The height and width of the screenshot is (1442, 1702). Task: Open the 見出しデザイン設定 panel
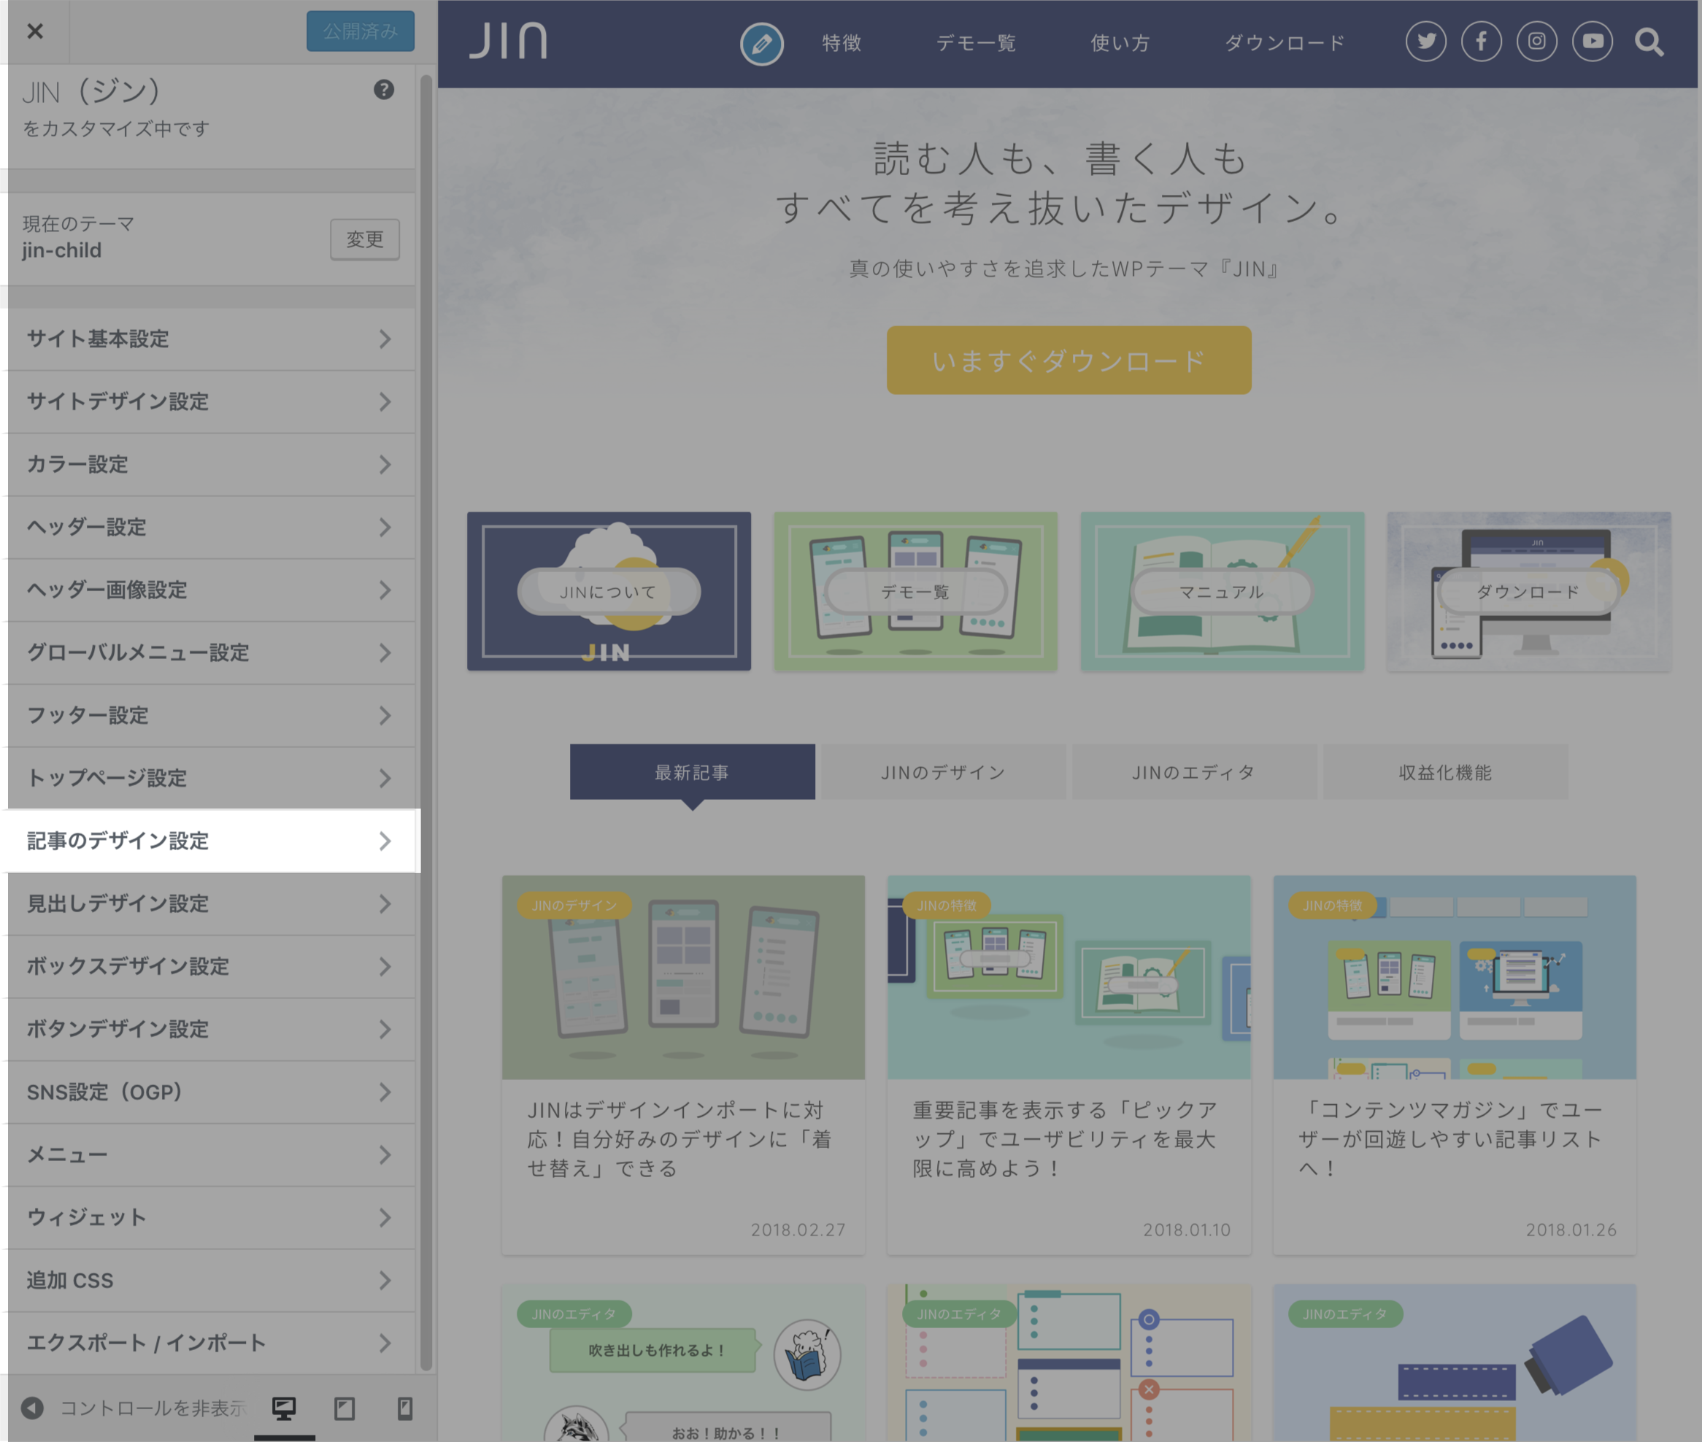click(211, 904)
